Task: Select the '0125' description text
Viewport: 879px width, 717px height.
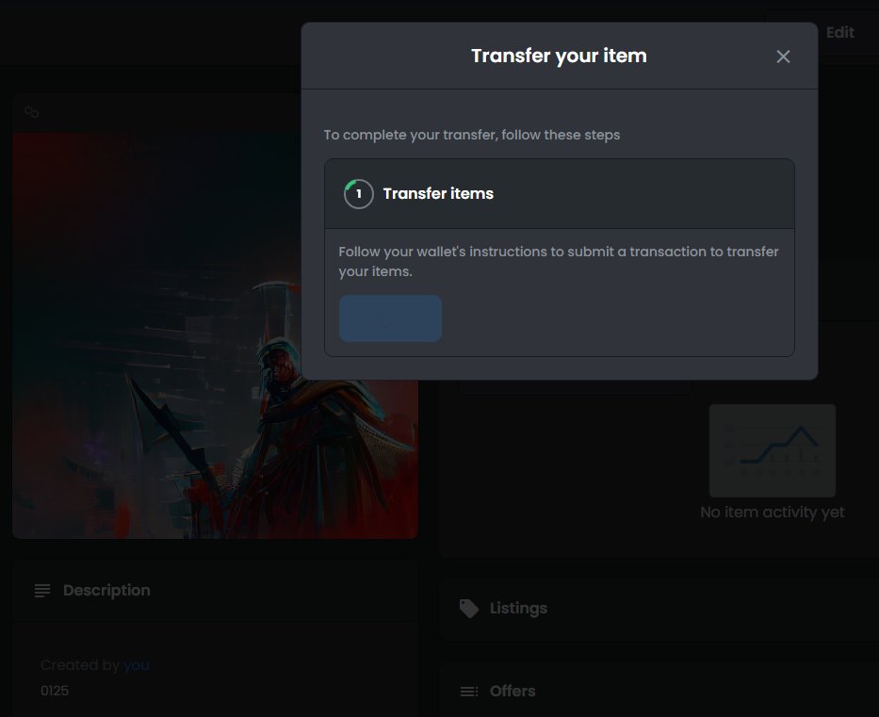Action: (55, 691)
